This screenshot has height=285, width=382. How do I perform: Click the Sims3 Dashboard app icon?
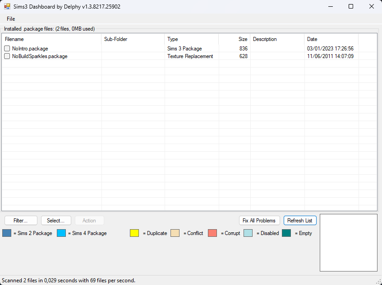pos(7,6)
